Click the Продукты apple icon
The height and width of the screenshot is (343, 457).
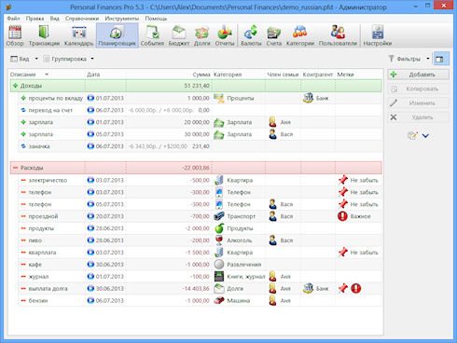[x=219, y=228]
